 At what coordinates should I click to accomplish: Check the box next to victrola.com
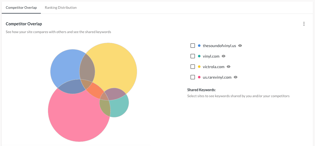tap(193, 67)
